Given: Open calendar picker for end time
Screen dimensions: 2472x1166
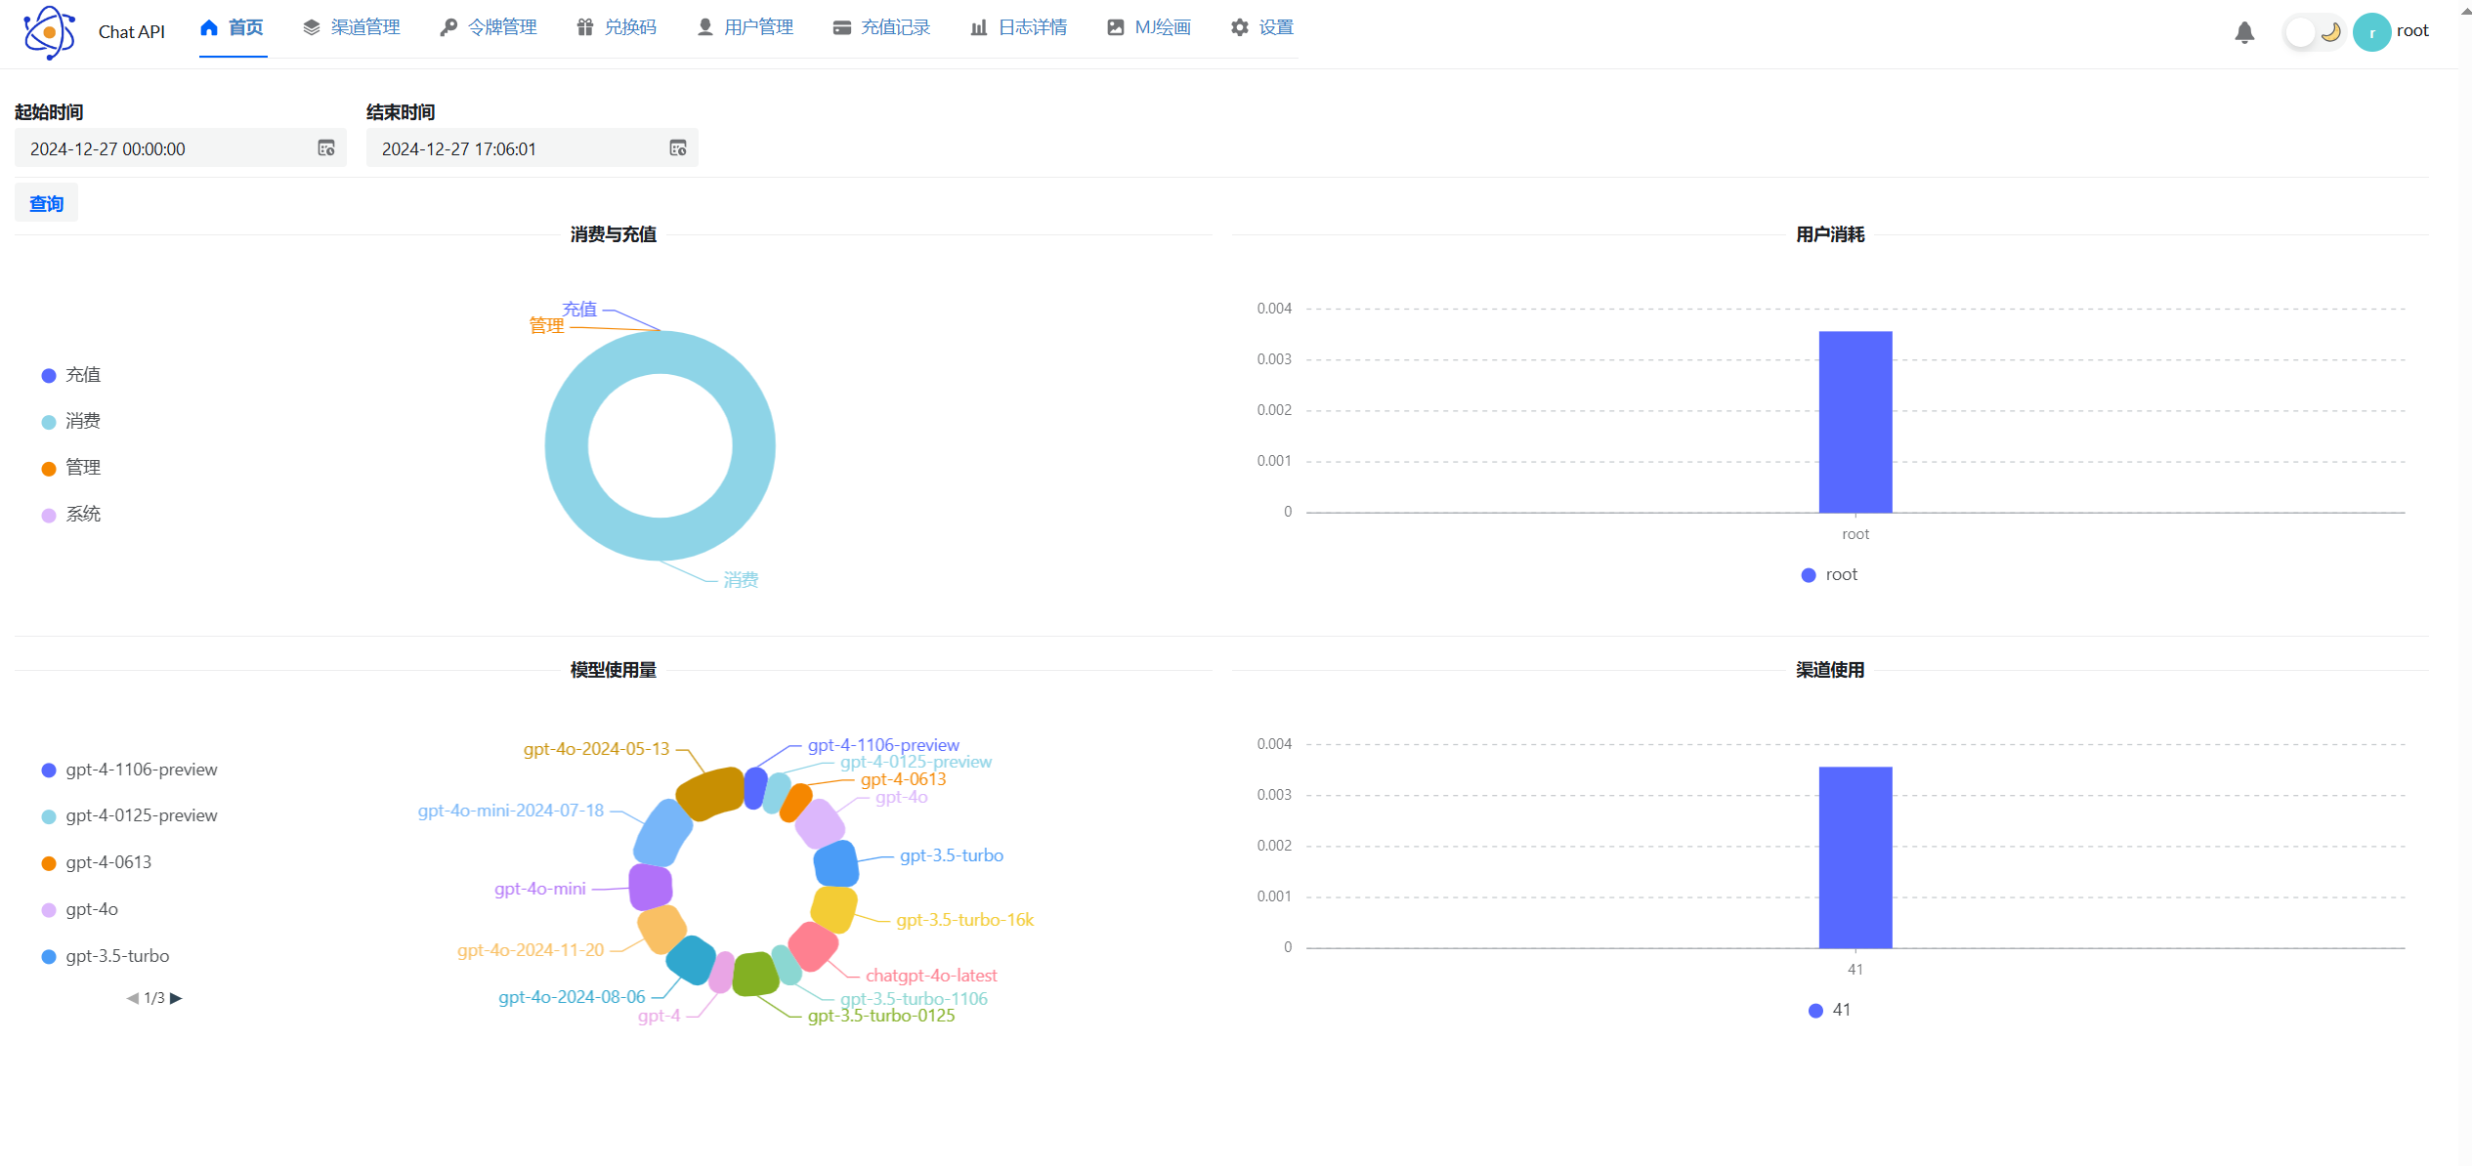Looking at the screenshot, I should (678, 148).
